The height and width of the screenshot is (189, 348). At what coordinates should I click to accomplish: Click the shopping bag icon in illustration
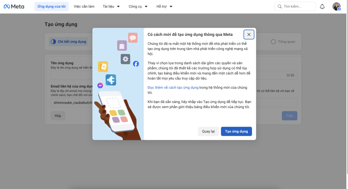coord(122,45)
